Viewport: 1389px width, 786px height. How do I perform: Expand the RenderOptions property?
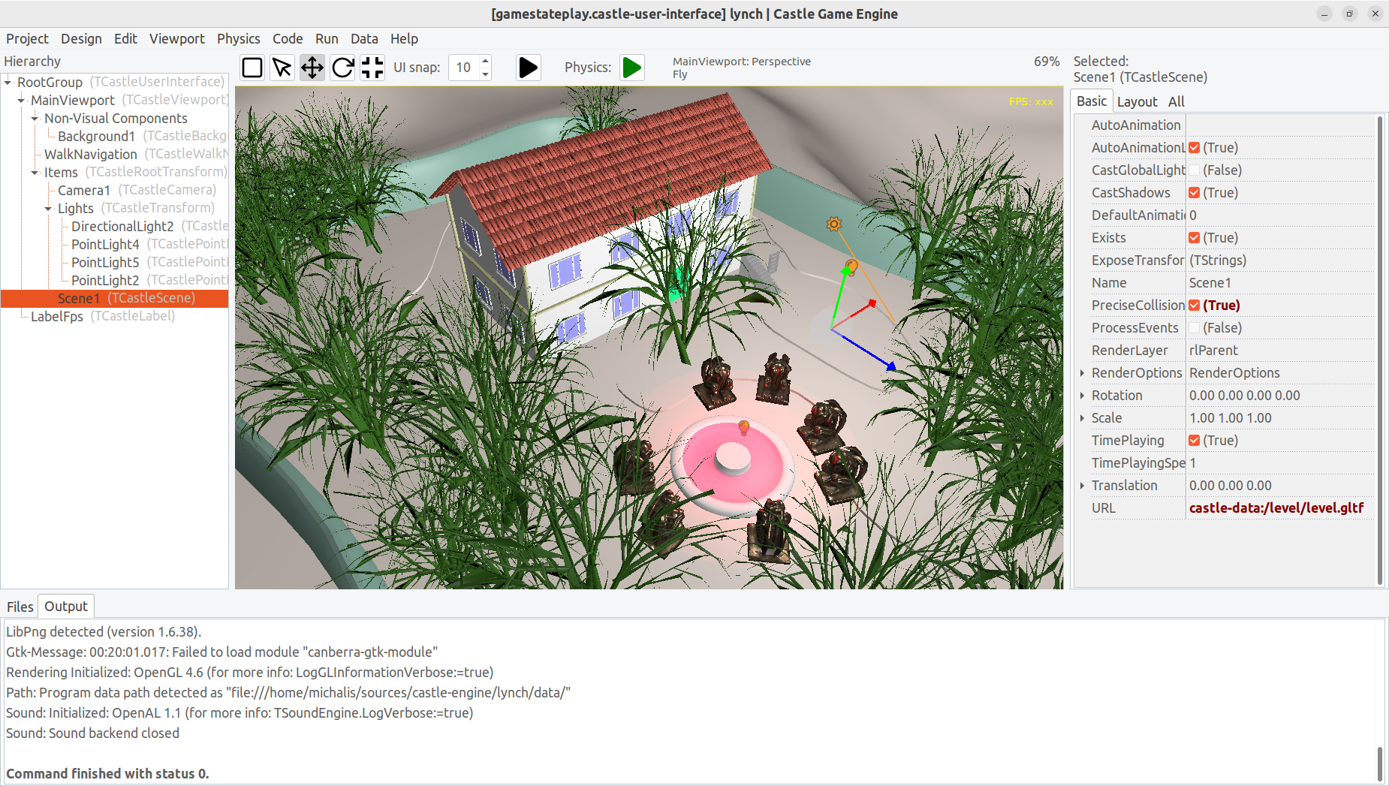pos(1082,373)
